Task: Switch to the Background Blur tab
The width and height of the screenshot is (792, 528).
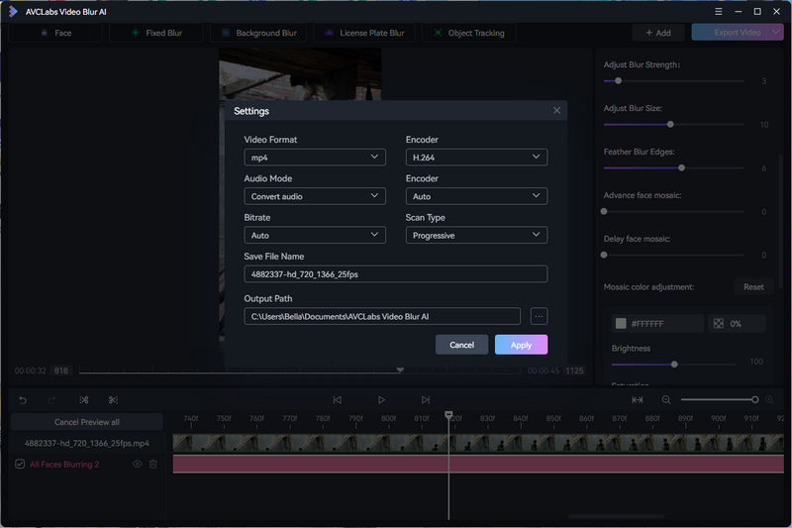Action: coord(257,33)
